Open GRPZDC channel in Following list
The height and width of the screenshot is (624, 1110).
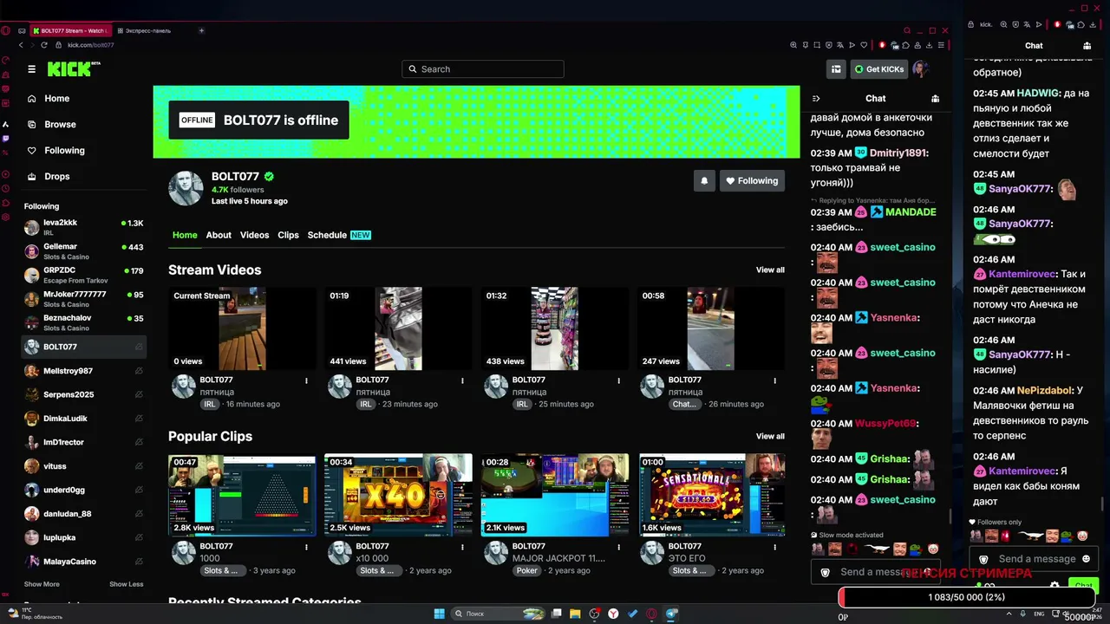pyautogui.click(x=84, y=275)
